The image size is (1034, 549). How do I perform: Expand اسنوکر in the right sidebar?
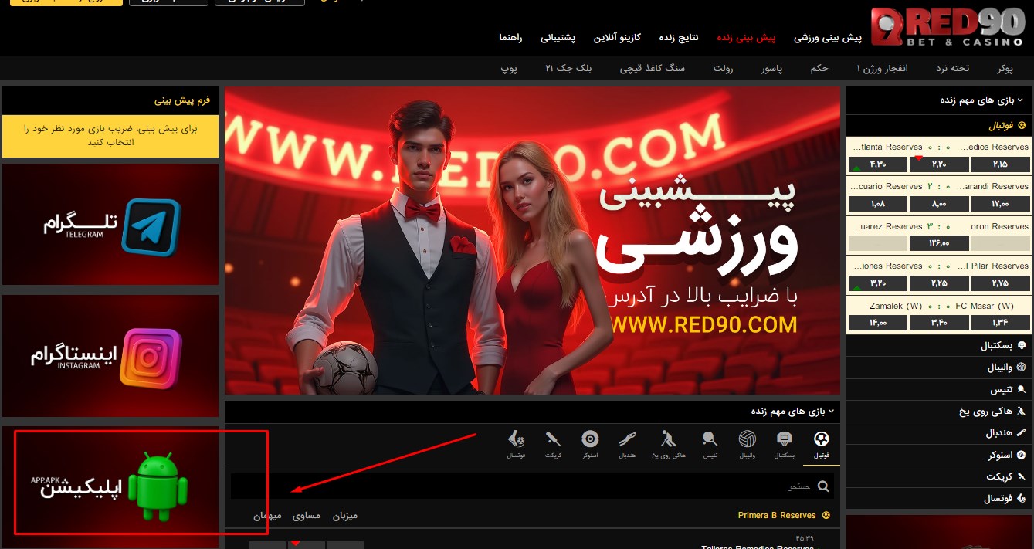click(940, 455)
